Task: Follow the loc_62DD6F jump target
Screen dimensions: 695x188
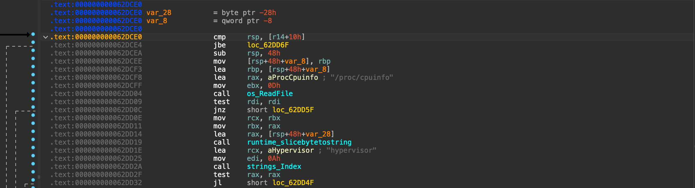Action: pyautogui.click(x=268, y=45)
